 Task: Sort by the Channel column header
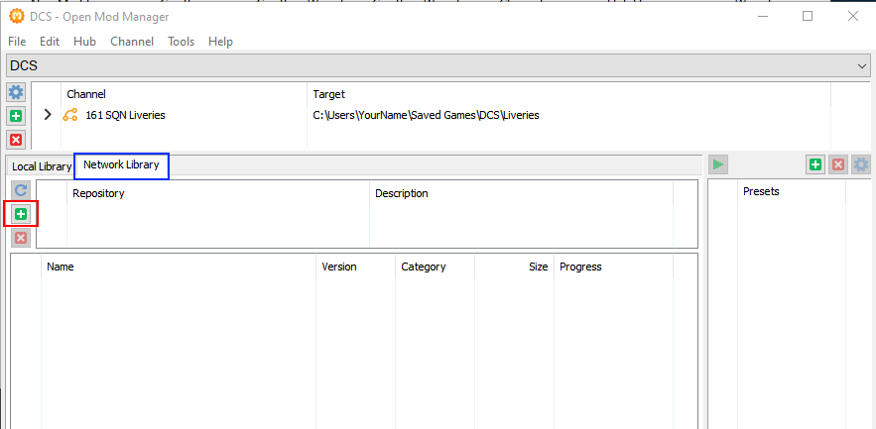pos(184,94)
